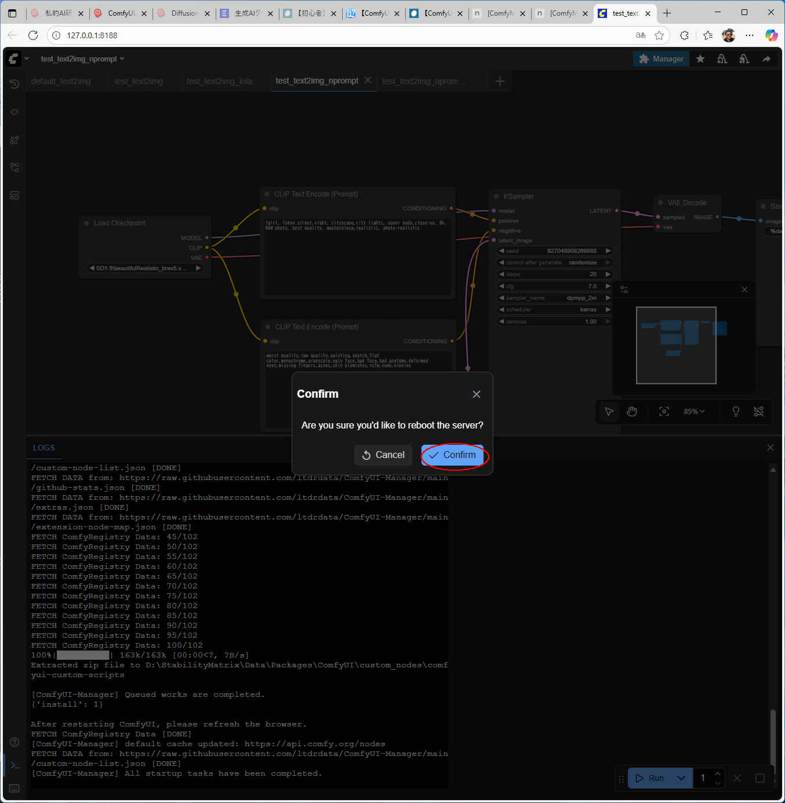The height and width of the screenshot is (803, 785).
Task: Click the fit view icon
Action: (x=664, y=412)
